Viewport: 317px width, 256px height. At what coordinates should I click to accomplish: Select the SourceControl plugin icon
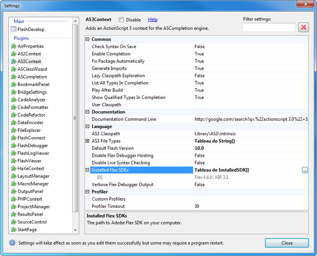(x=14, y=222)
